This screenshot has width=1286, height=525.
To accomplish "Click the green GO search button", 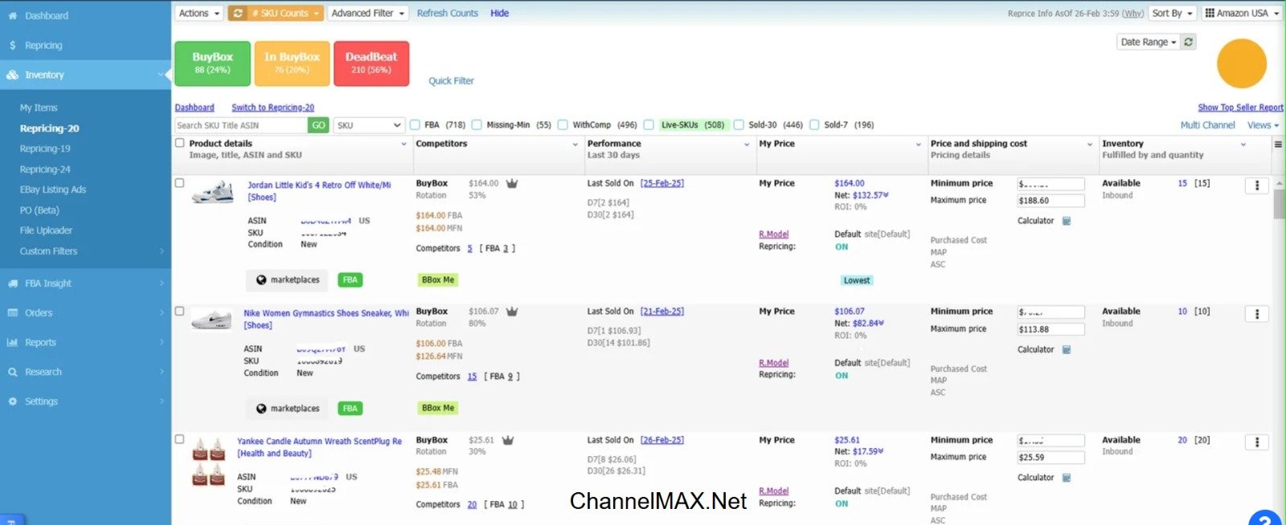I will pos(318,125).
